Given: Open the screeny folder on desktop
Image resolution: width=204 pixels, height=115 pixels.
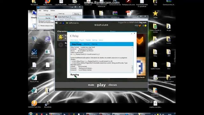Looking at the screenshot, I should [x=169, y=40].
